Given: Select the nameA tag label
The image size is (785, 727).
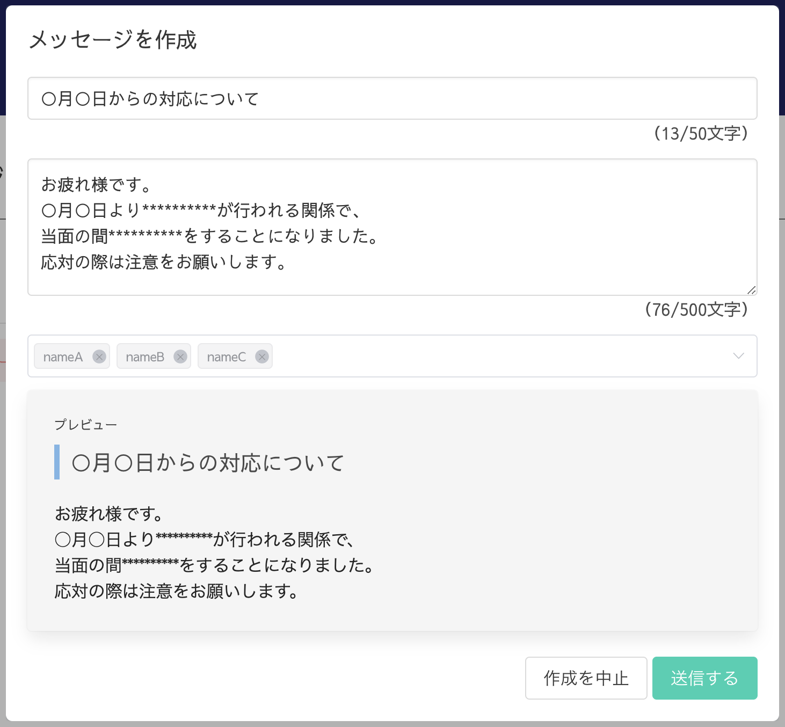Looking at the screenshot, I should point(63,357).
